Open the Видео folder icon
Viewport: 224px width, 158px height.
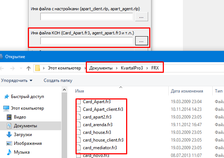(9, 117)
